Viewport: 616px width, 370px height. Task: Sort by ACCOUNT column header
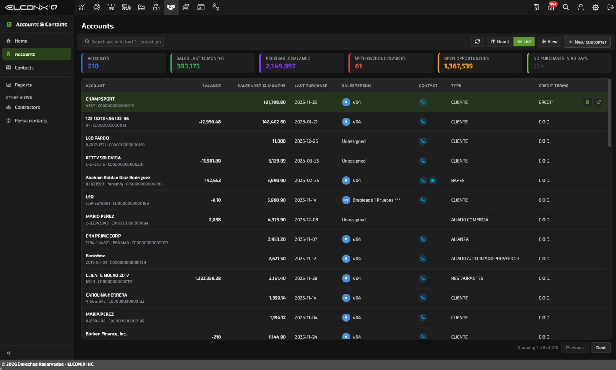coord(95,86)
